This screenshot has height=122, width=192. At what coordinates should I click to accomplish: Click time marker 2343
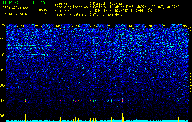(x=57, y=26)
